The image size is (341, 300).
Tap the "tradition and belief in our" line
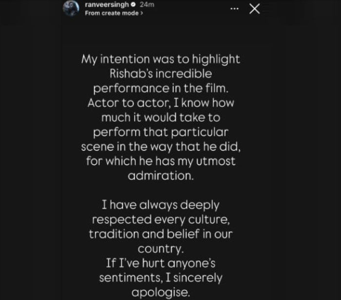[x=160, y=233]
